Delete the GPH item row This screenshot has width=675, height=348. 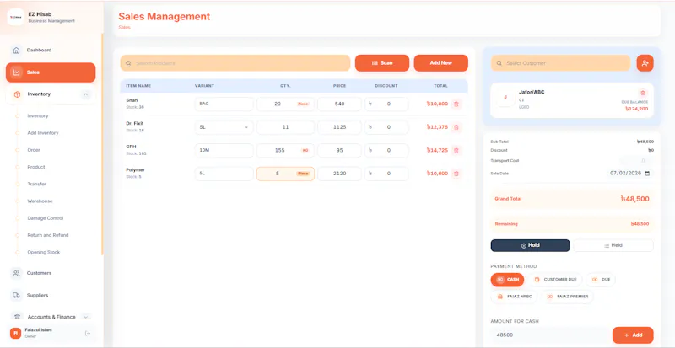click(456, 151)
